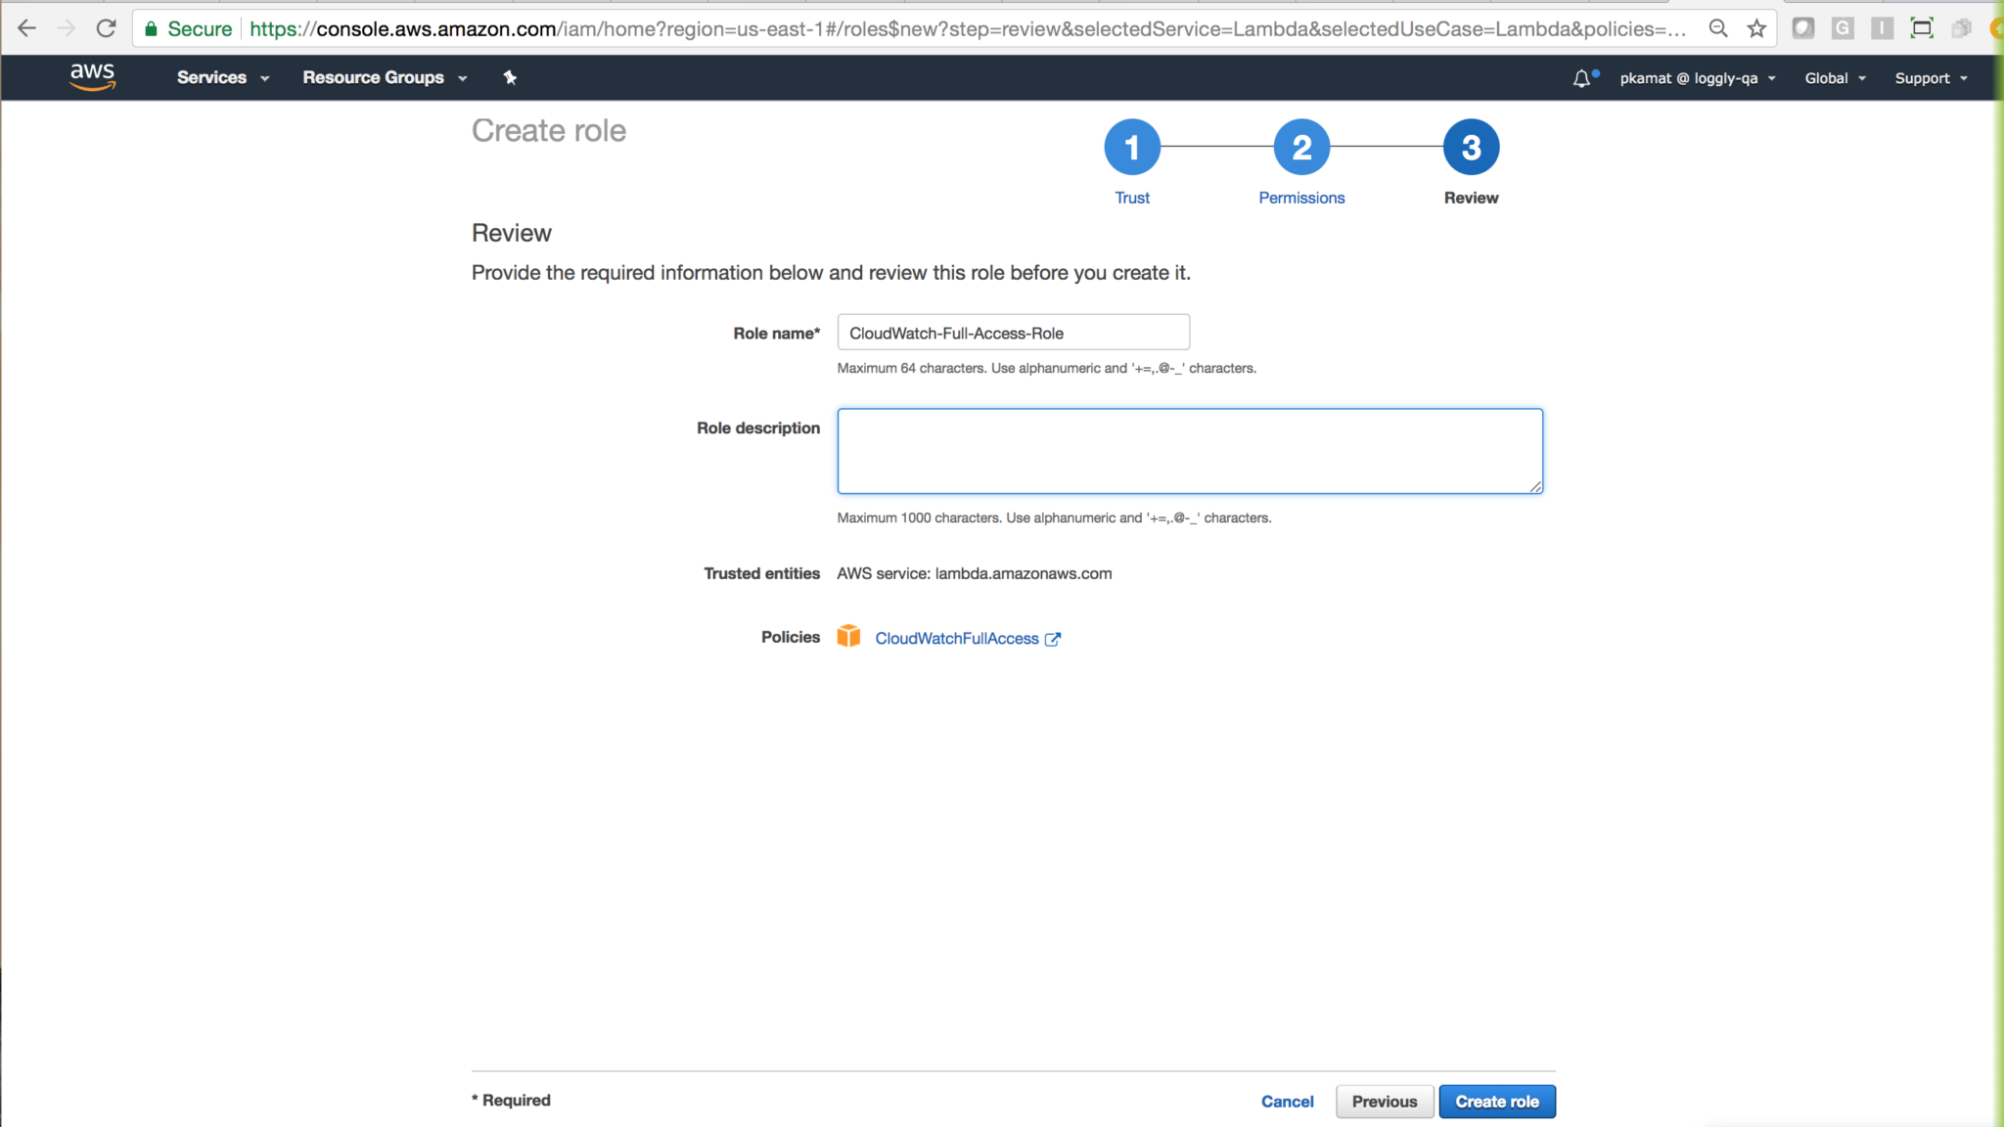The image size is (2004, 1127).
Task: Go to step 1 Trust
Action: [x=1132, y=148]
